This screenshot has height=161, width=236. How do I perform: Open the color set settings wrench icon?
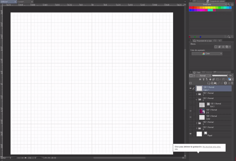point(229,4)
